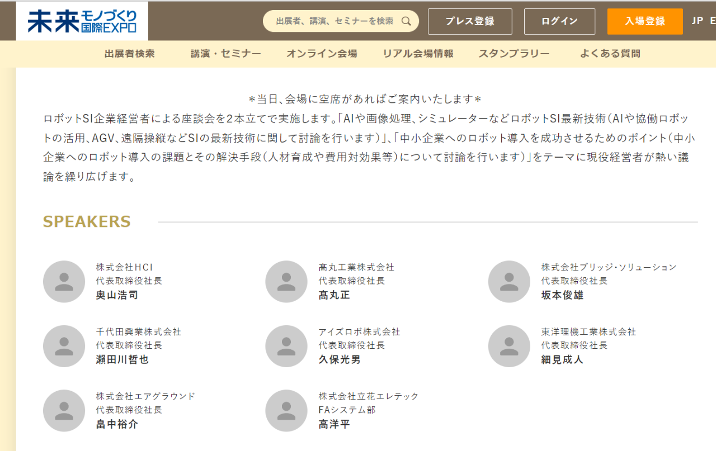
Task: Click avatar icon beside 奥山浩司
Action: (64, 282)
